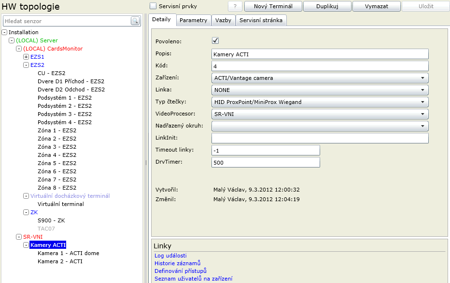Select the highlighted Kamery ACTI item
The width and height of the screenshot is (450, 283).
pyautogui.click(x=48, y=245)
